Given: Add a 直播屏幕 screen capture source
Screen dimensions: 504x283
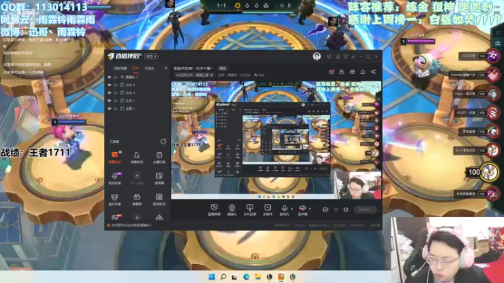Looking at the screenshot, I should coord(214,210).
